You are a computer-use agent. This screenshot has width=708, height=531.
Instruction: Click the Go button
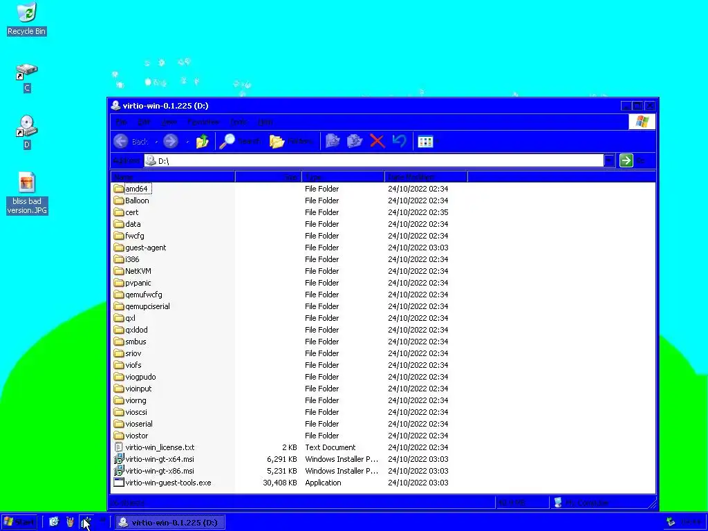[633, 160]
